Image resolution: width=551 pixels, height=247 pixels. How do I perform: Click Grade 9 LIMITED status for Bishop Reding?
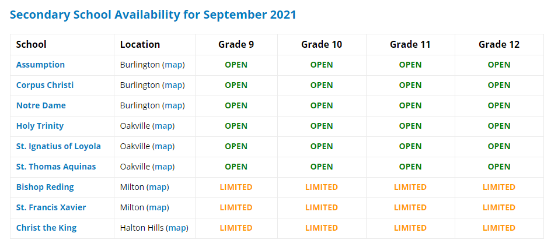pyautogui.click(x=236, y=187)
